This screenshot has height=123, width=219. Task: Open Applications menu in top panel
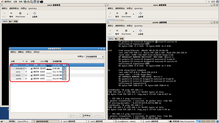[x=6, y=2]
